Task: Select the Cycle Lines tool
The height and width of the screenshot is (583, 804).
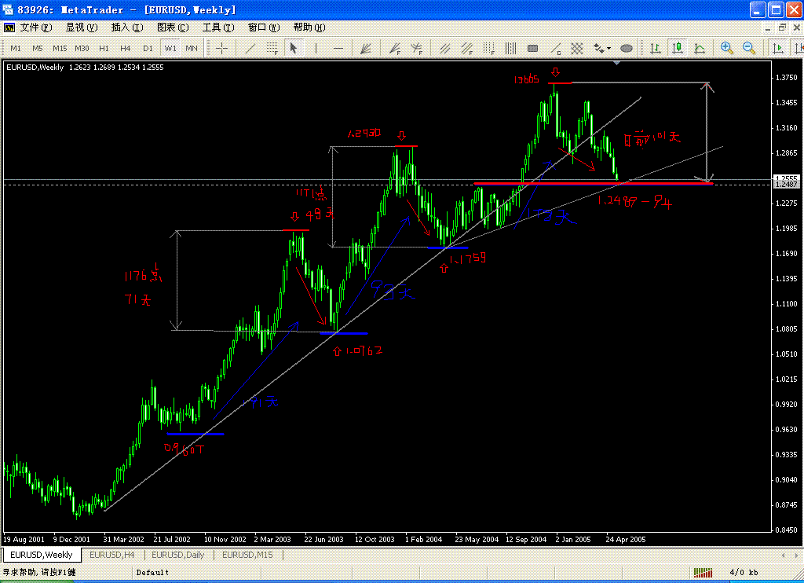Action: coord(510,48)
